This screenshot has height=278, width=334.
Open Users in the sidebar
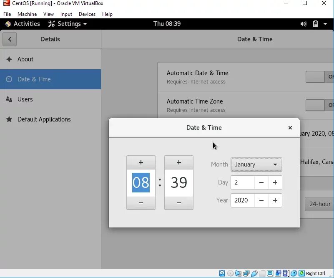point(50,99)
